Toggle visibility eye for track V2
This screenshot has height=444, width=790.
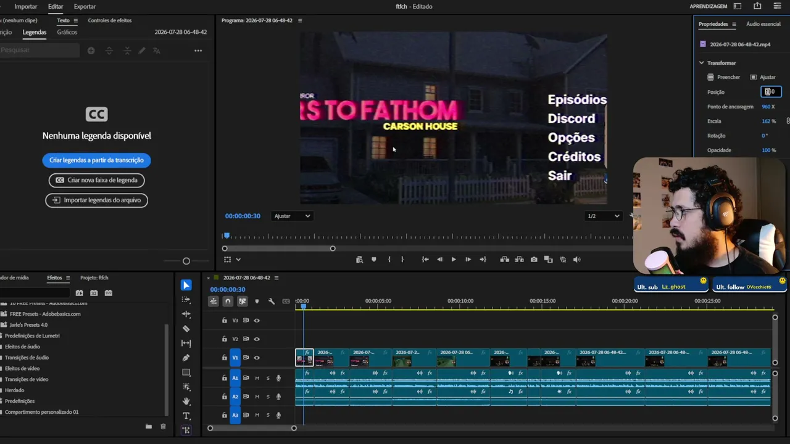click(x=257, y=339)
